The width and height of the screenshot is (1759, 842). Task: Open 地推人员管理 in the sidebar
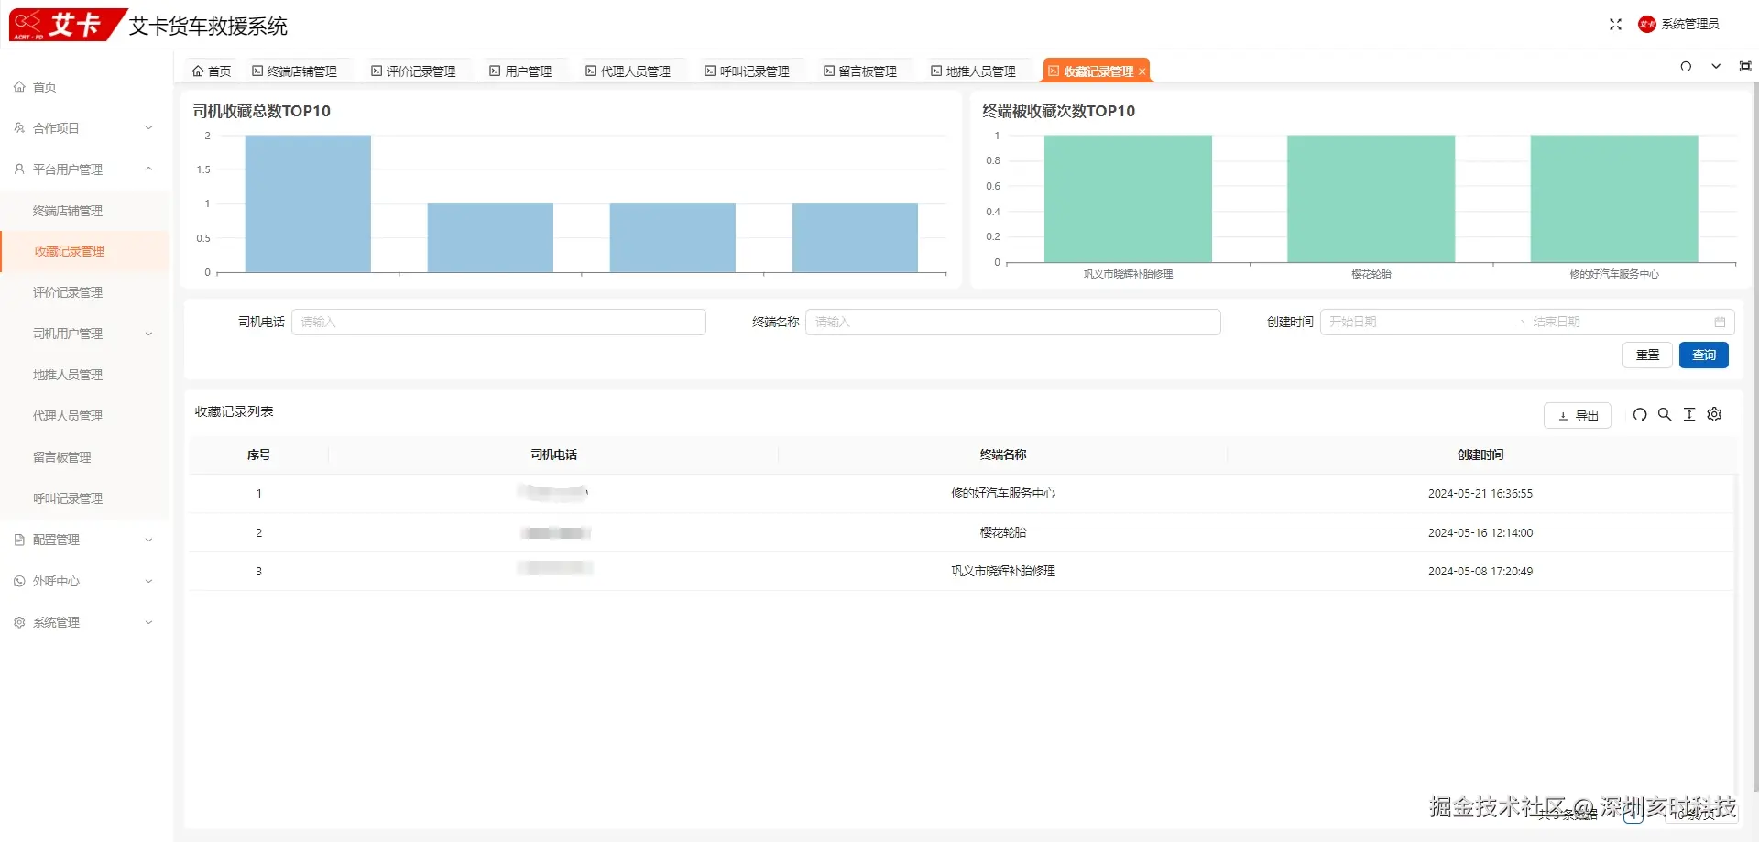68,376
